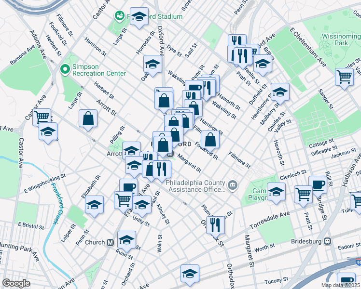Viewport: 361px width, 289px height.
Task: Click the Frankford Creek label
Action: coord(56,203)
